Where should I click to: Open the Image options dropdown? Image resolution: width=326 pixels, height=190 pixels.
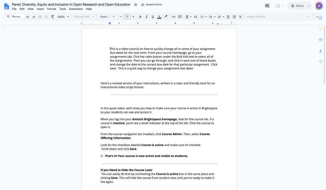pos(277,17)
